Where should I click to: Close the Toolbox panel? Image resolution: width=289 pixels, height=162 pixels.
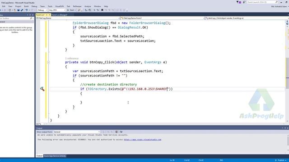[33, 15]
